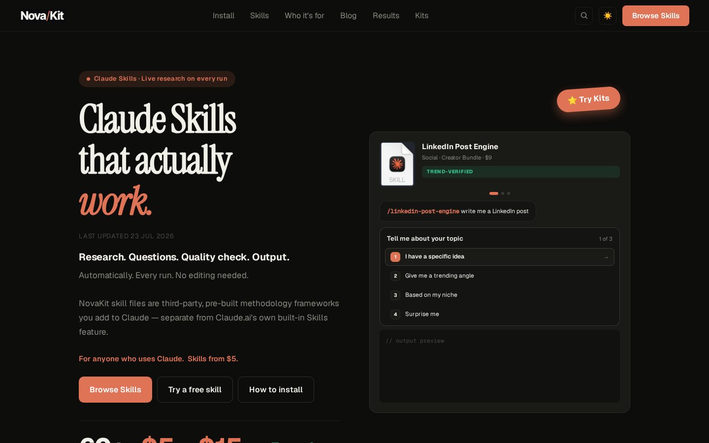Image resolution: width=709 pixels, height=443 pixels.
Task: Open the Results nav item
Action: (386, 16)
